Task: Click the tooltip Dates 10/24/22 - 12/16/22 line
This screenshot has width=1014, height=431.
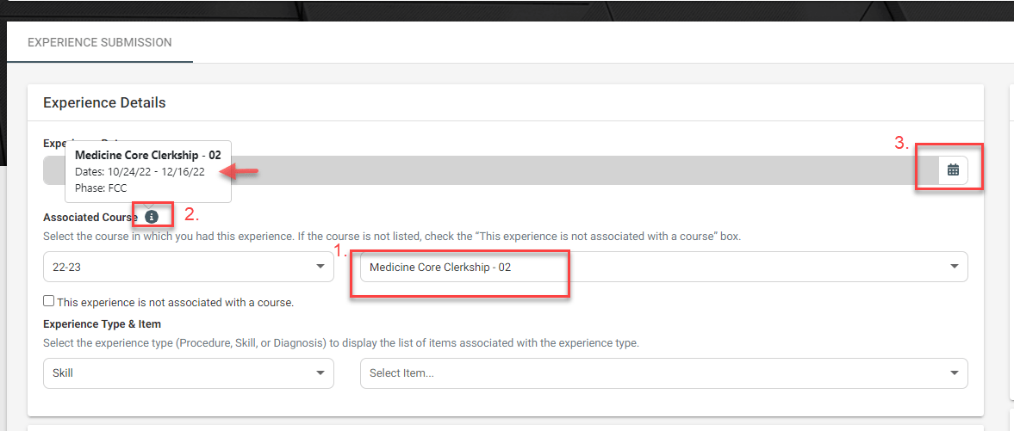Action: [x=140, y=171]
